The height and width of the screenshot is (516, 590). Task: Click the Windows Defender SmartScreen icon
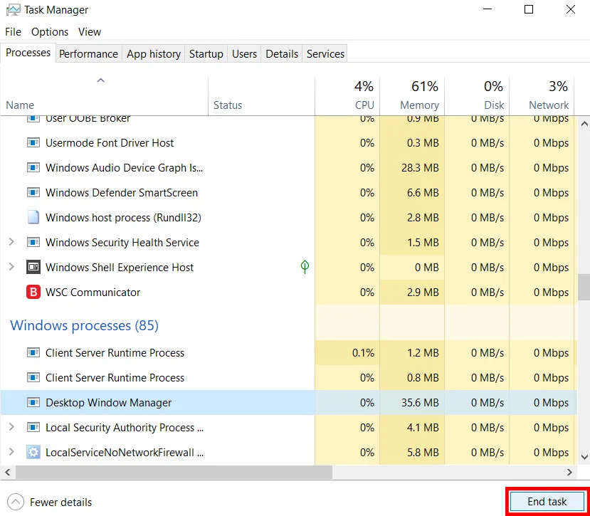point(33,192)
